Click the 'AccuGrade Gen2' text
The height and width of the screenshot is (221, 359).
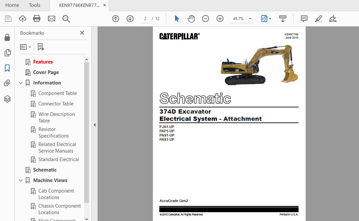[173, 201]
